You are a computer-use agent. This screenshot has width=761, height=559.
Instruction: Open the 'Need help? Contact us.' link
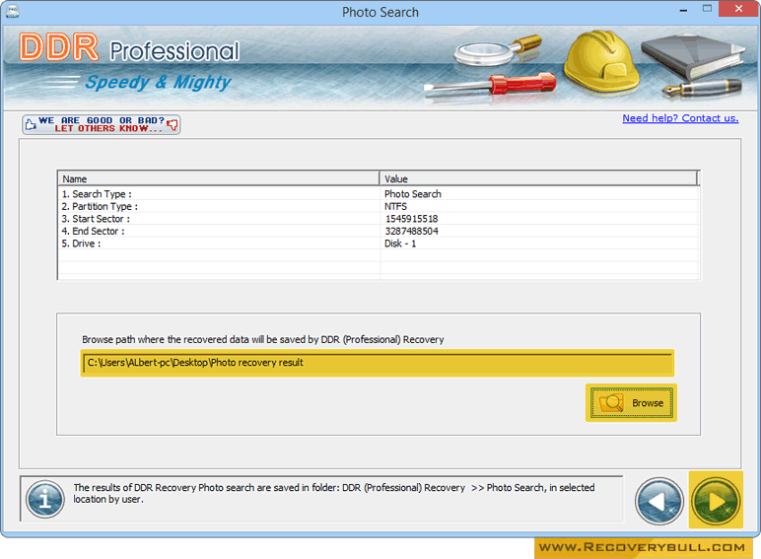(x=680, y=118)
